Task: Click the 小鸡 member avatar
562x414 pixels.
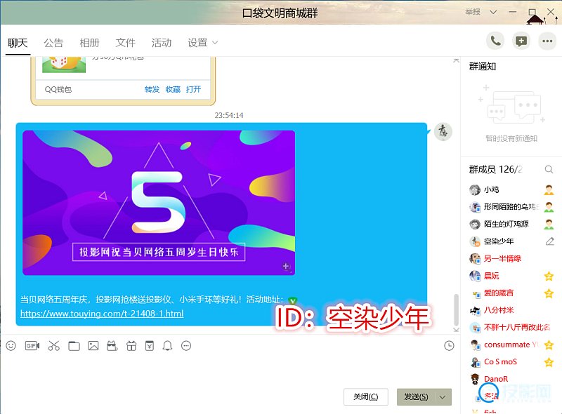Action: pyautogui.click(x=475, y=190)
